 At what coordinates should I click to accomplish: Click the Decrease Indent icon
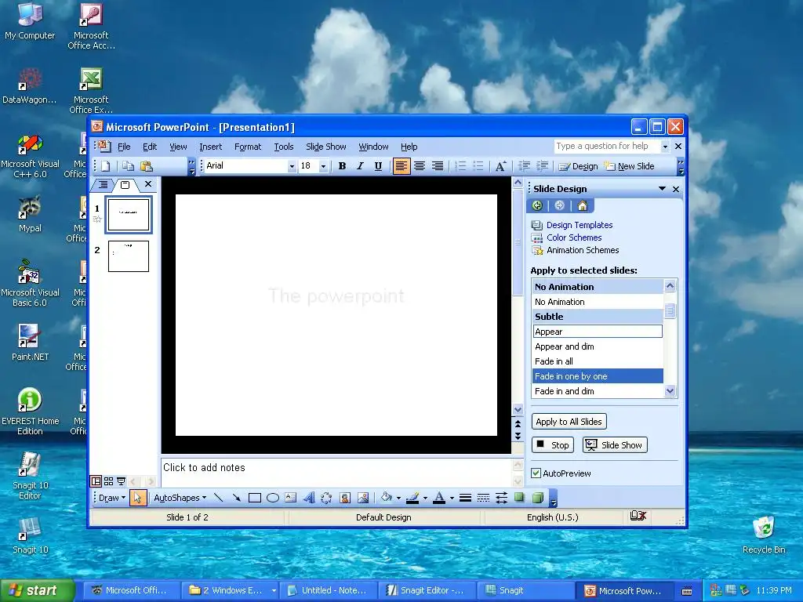point(524,166)
